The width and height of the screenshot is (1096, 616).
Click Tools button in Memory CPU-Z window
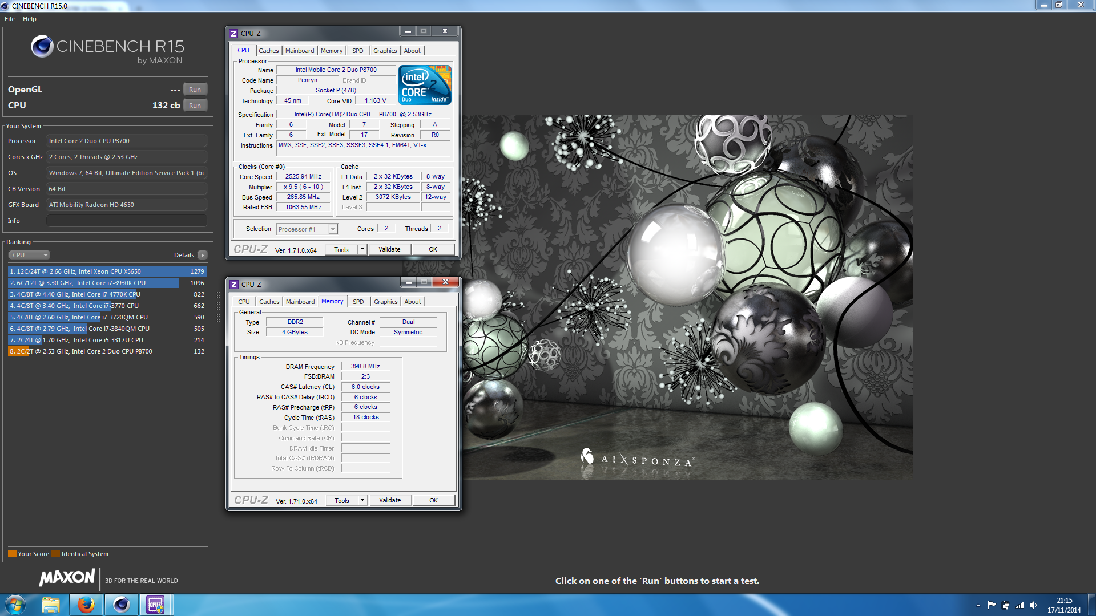tap(342, 500)
